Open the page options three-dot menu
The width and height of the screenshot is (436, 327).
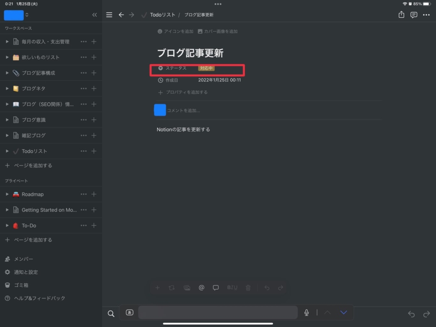click(426, 15)
